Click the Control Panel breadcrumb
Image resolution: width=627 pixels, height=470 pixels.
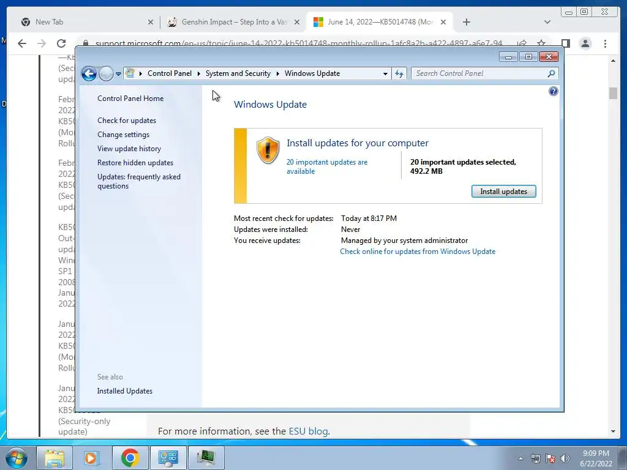[x=170, y=73]
